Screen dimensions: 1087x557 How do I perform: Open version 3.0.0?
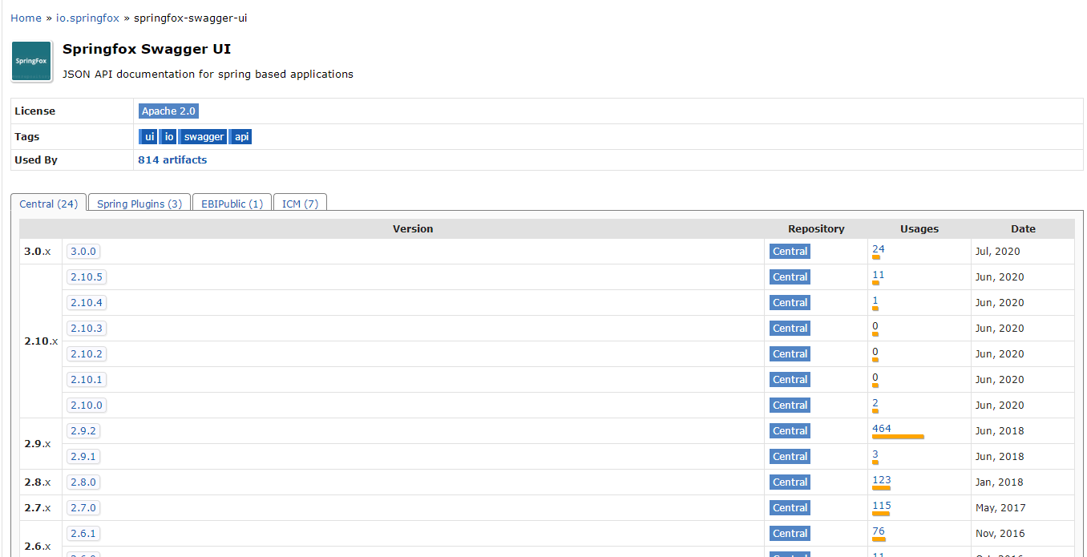83,252
